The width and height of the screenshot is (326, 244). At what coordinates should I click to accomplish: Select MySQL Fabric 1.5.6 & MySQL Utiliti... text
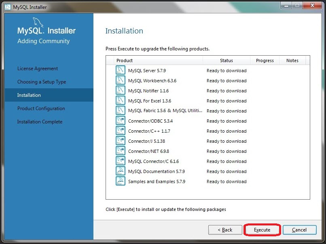point(165,111)
